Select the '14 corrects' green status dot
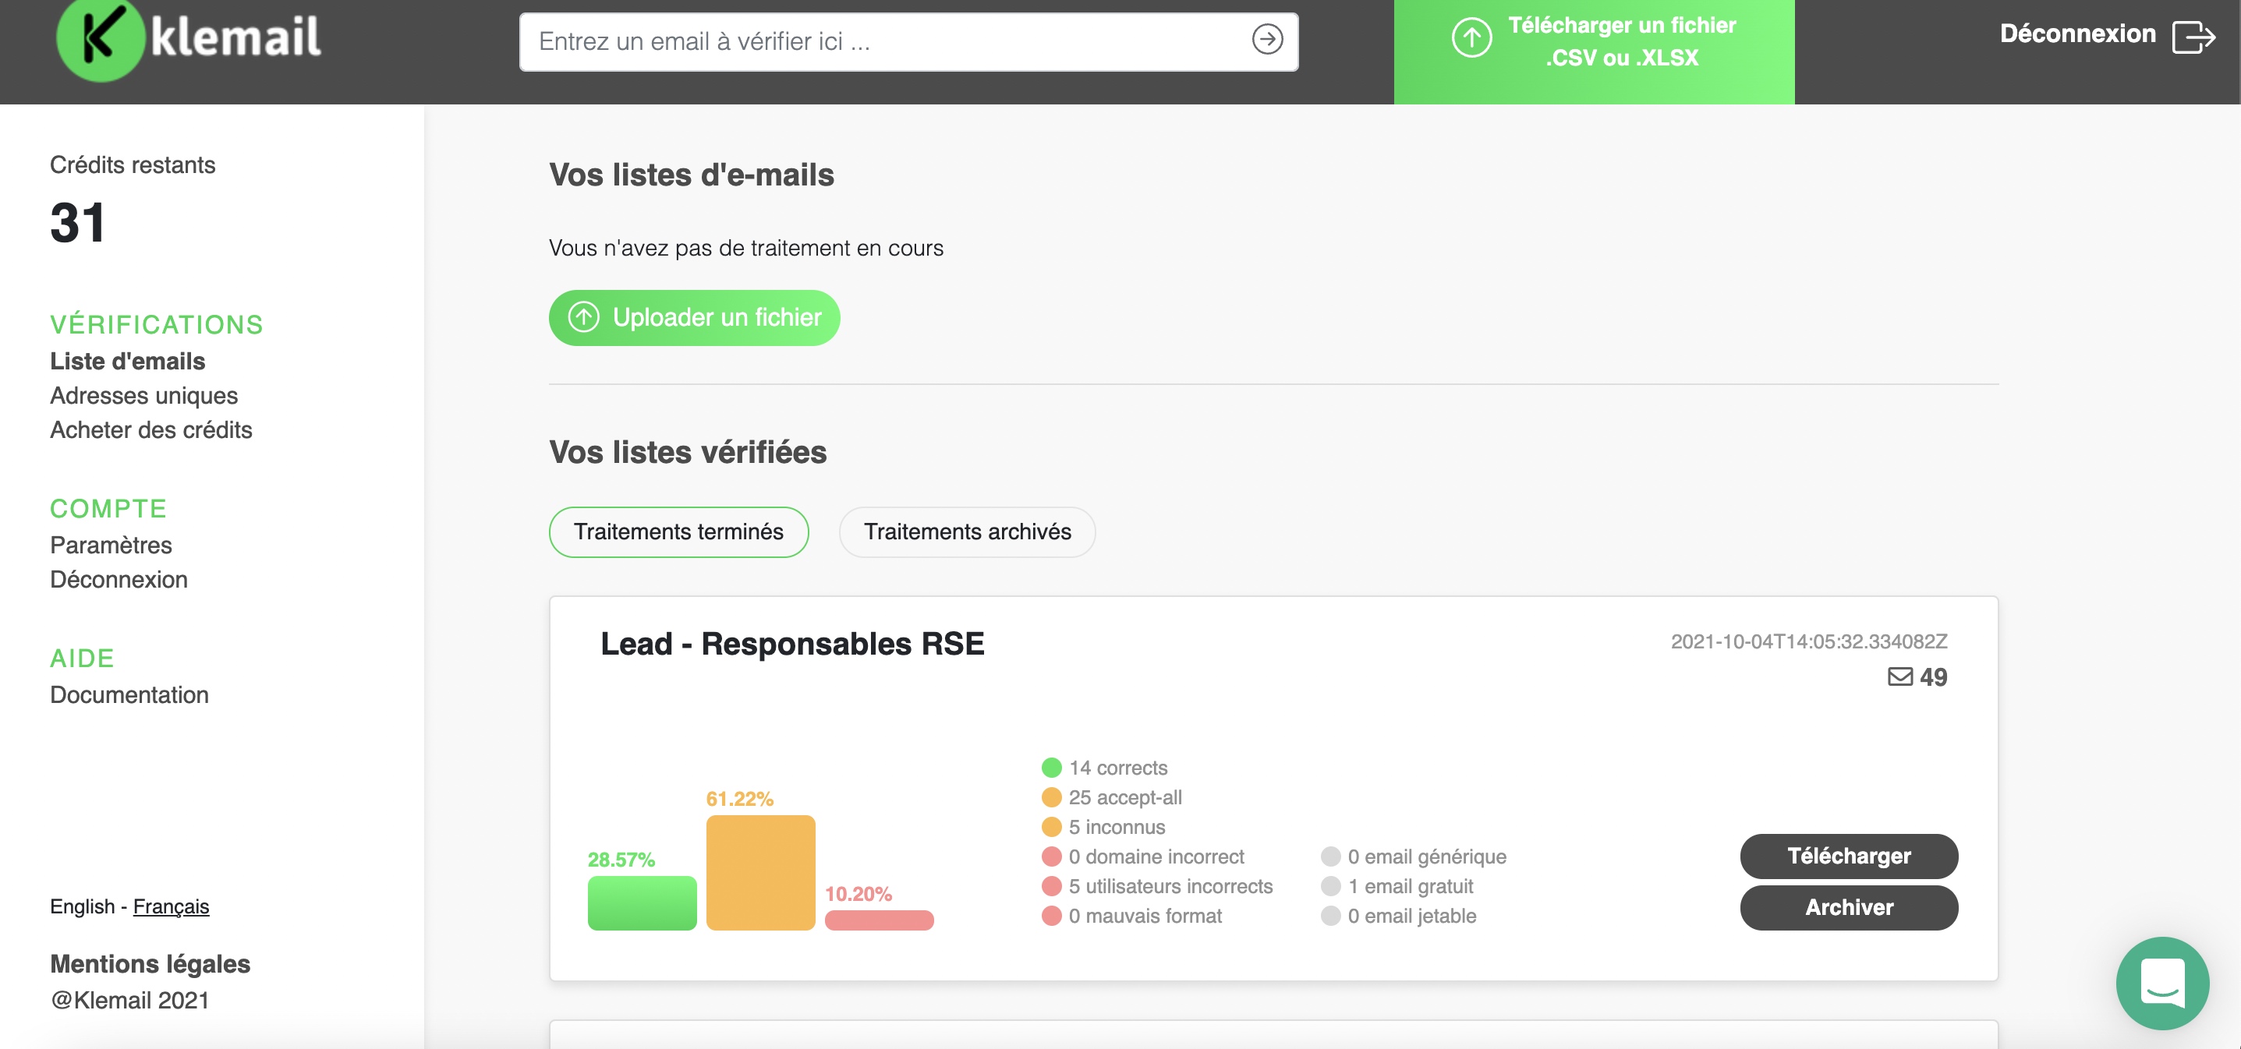 point(1052,768)
